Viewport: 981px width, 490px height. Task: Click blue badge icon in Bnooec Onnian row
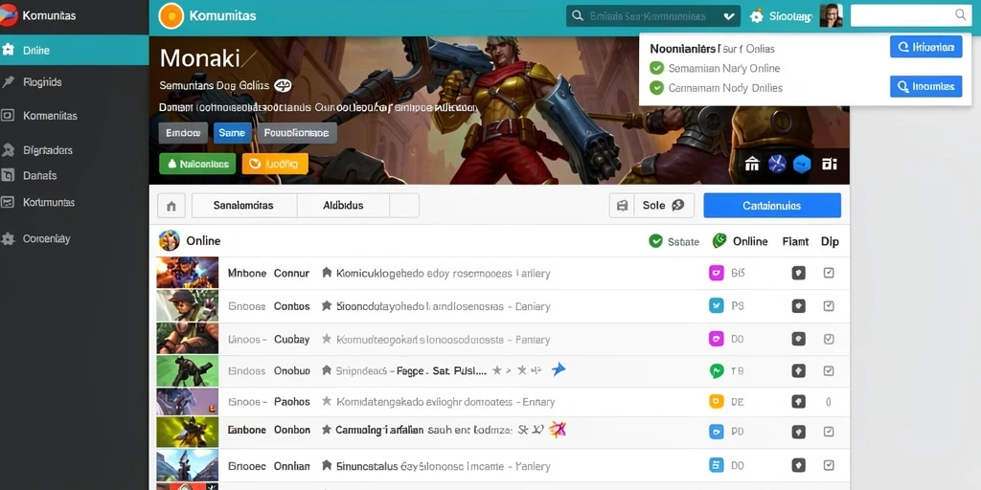pos(717,465)
